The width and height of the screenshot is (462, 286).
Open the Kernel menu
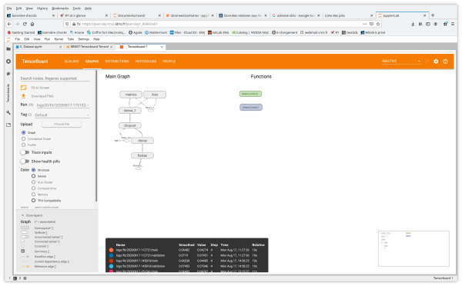[59, 39]
